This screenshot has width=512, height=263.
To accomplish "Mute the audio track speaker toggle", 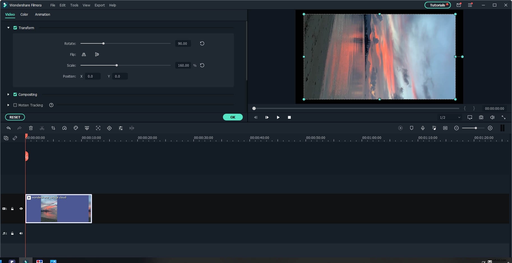I will 21,233.
